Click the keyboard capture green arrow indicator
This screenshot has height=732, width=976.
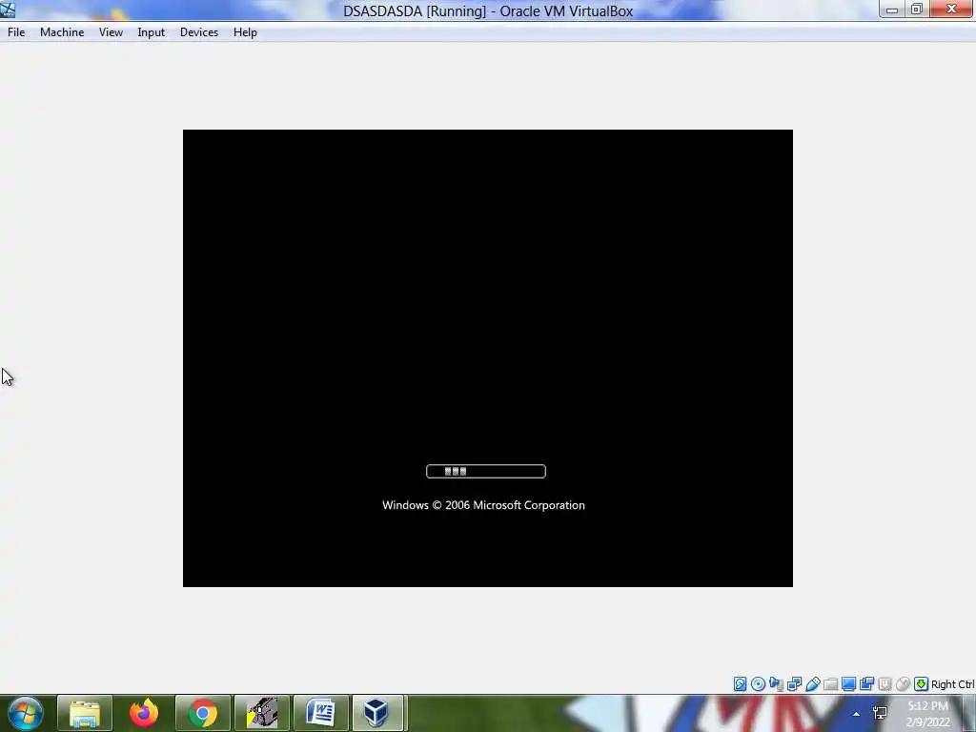922,684
